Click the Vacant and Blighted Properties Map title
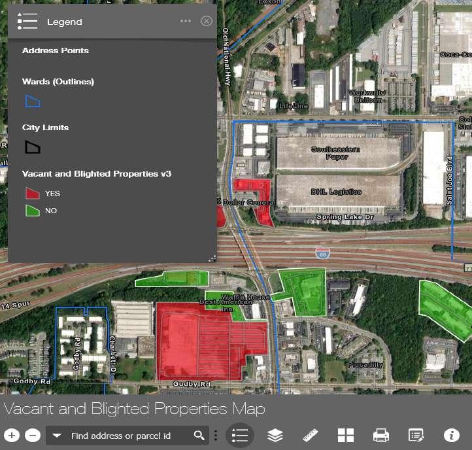The height and width of the screenshot is (450, 472). pos(134,409)
